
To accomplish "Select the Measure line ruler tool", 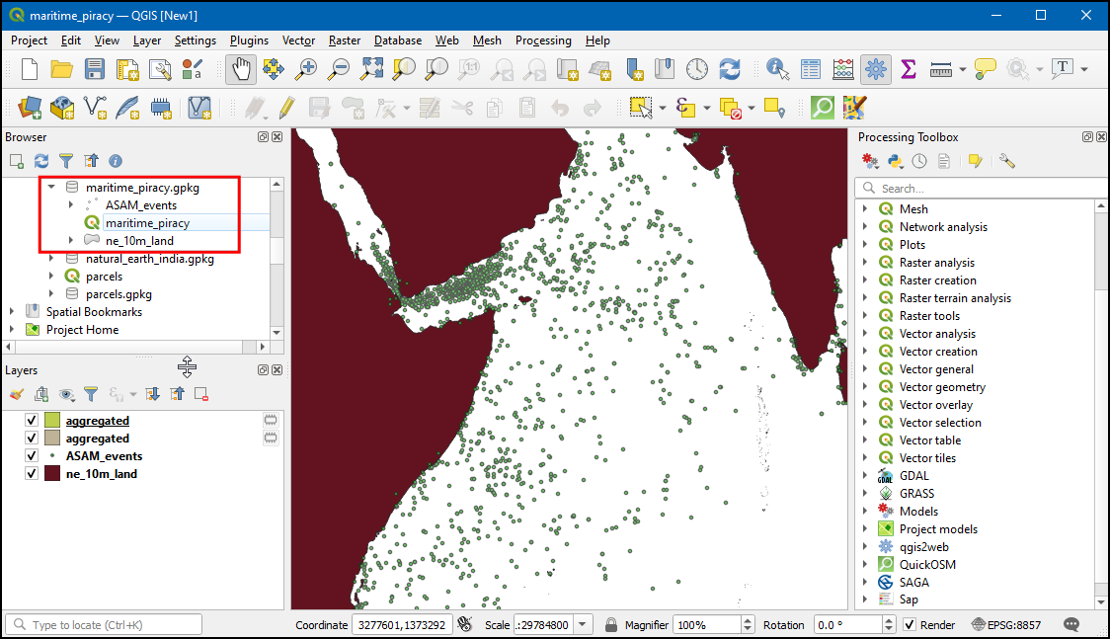I will click(x=941, y=69).
